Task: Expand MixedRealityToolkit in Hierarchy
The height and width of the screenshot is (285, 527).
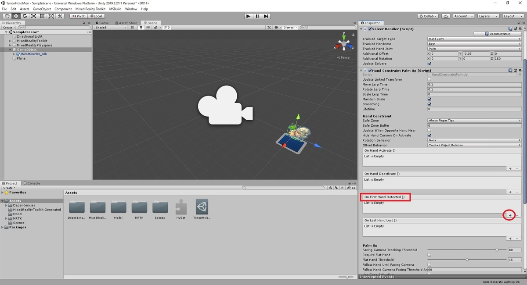Action: point(10,41)
